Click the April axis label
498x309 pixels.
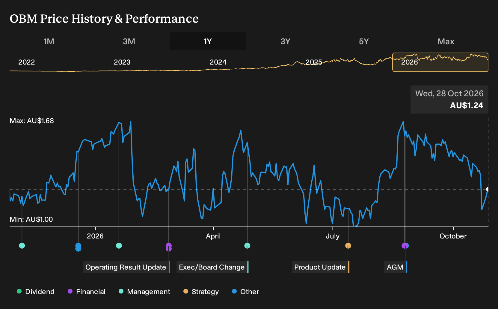point(213,236)
